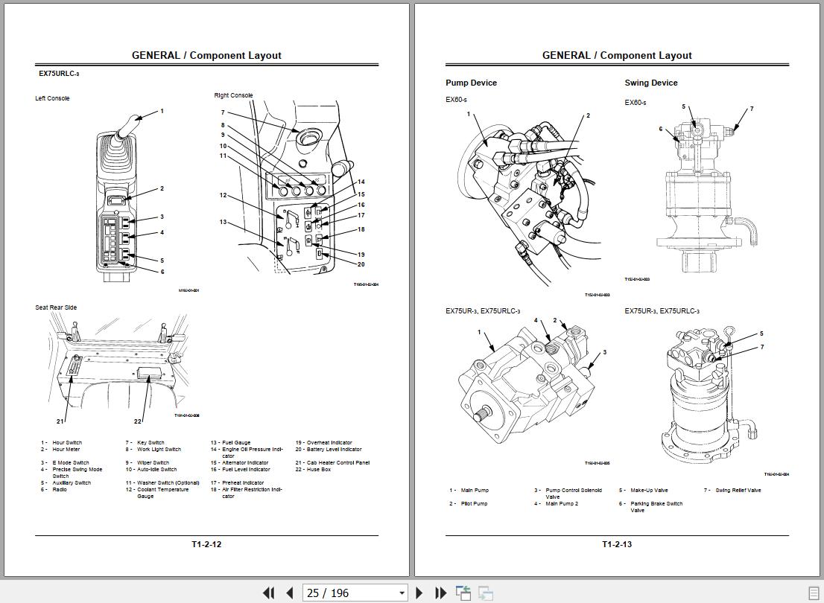
Task: Click the right page 'GENERAL / Component Layout' title
Action: coord(617,55)
